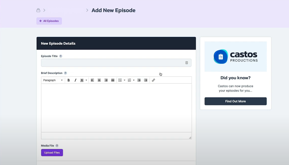Viewport: 289px width, 165px height.
Task: Align text right
Action: click(106, 80)
